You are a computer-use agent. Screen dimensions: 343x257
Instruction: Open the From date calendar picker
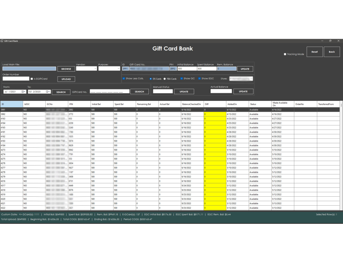[23, 92]
